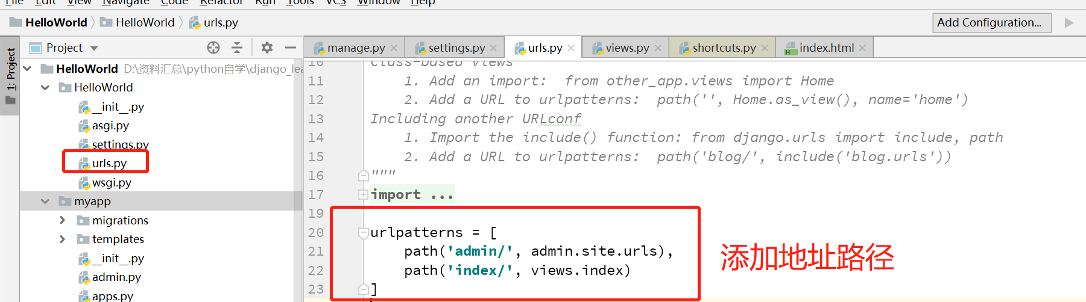Image resolution: width=1086 pixels, height=302 pixels.
Task: Click the collapse all icon in Project panel
Action: tap(237, 48)
